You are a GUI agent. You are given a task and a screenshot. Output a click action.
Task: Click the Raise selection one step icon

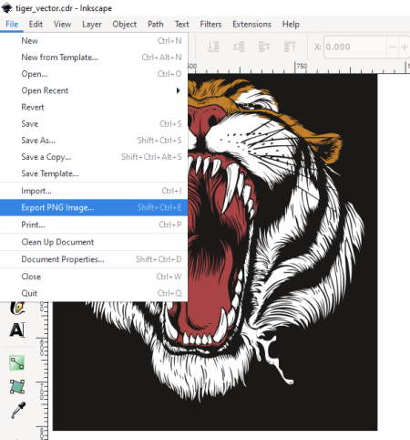point(264,47)
